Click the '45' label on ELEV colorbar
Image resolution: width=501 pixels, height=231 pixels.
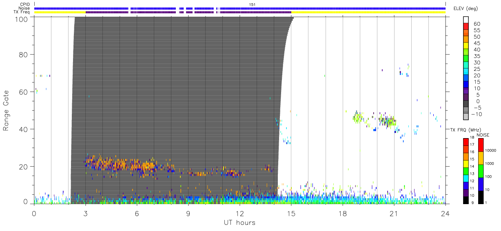pyautogui.click(x=477, y=44)
